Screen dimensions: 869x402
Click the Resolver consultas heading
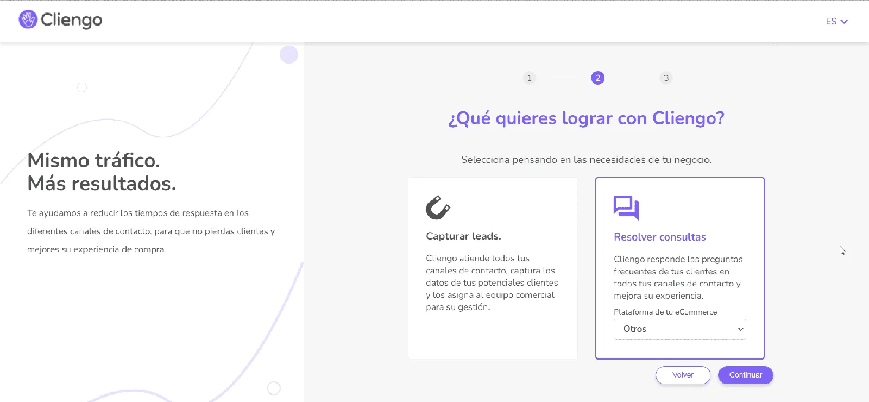659,237
